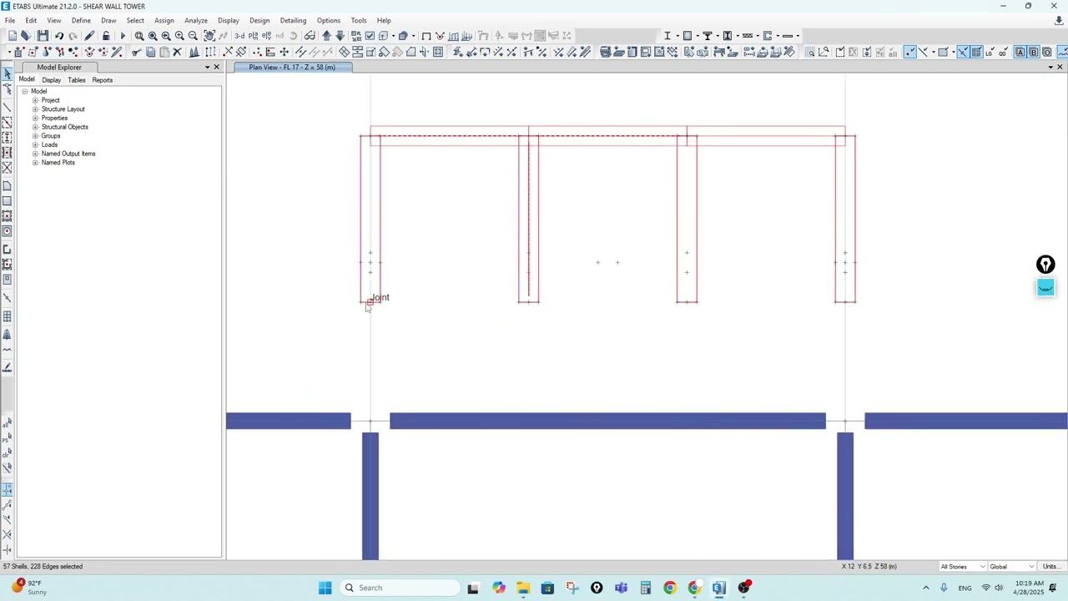Click the Units button in status bar

tap(1051, 567)
